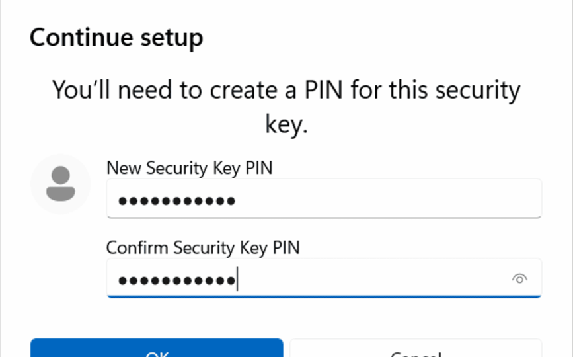The width and height of the screenshot is (573, 357).
Task: Click empty area right of New PIN dots
Action: [x=397, y=200]
